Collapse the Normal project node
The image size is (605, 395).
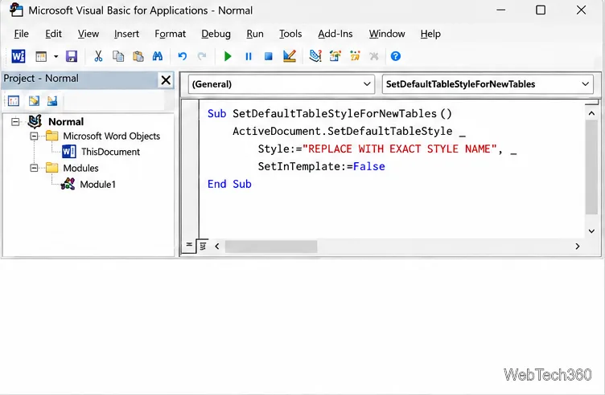pyautogui.click(x=15, y=122)
